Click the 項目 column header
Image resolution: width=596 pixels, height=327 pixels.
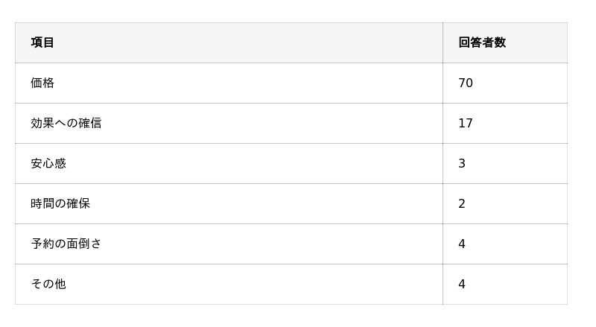click(42, 42)
